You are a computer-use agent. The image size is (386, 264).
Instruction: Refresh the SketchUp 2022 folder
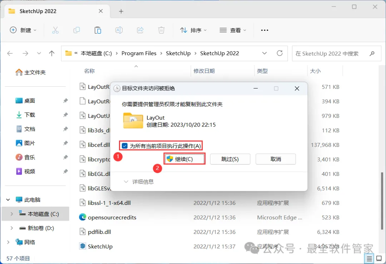click(279, 53)
